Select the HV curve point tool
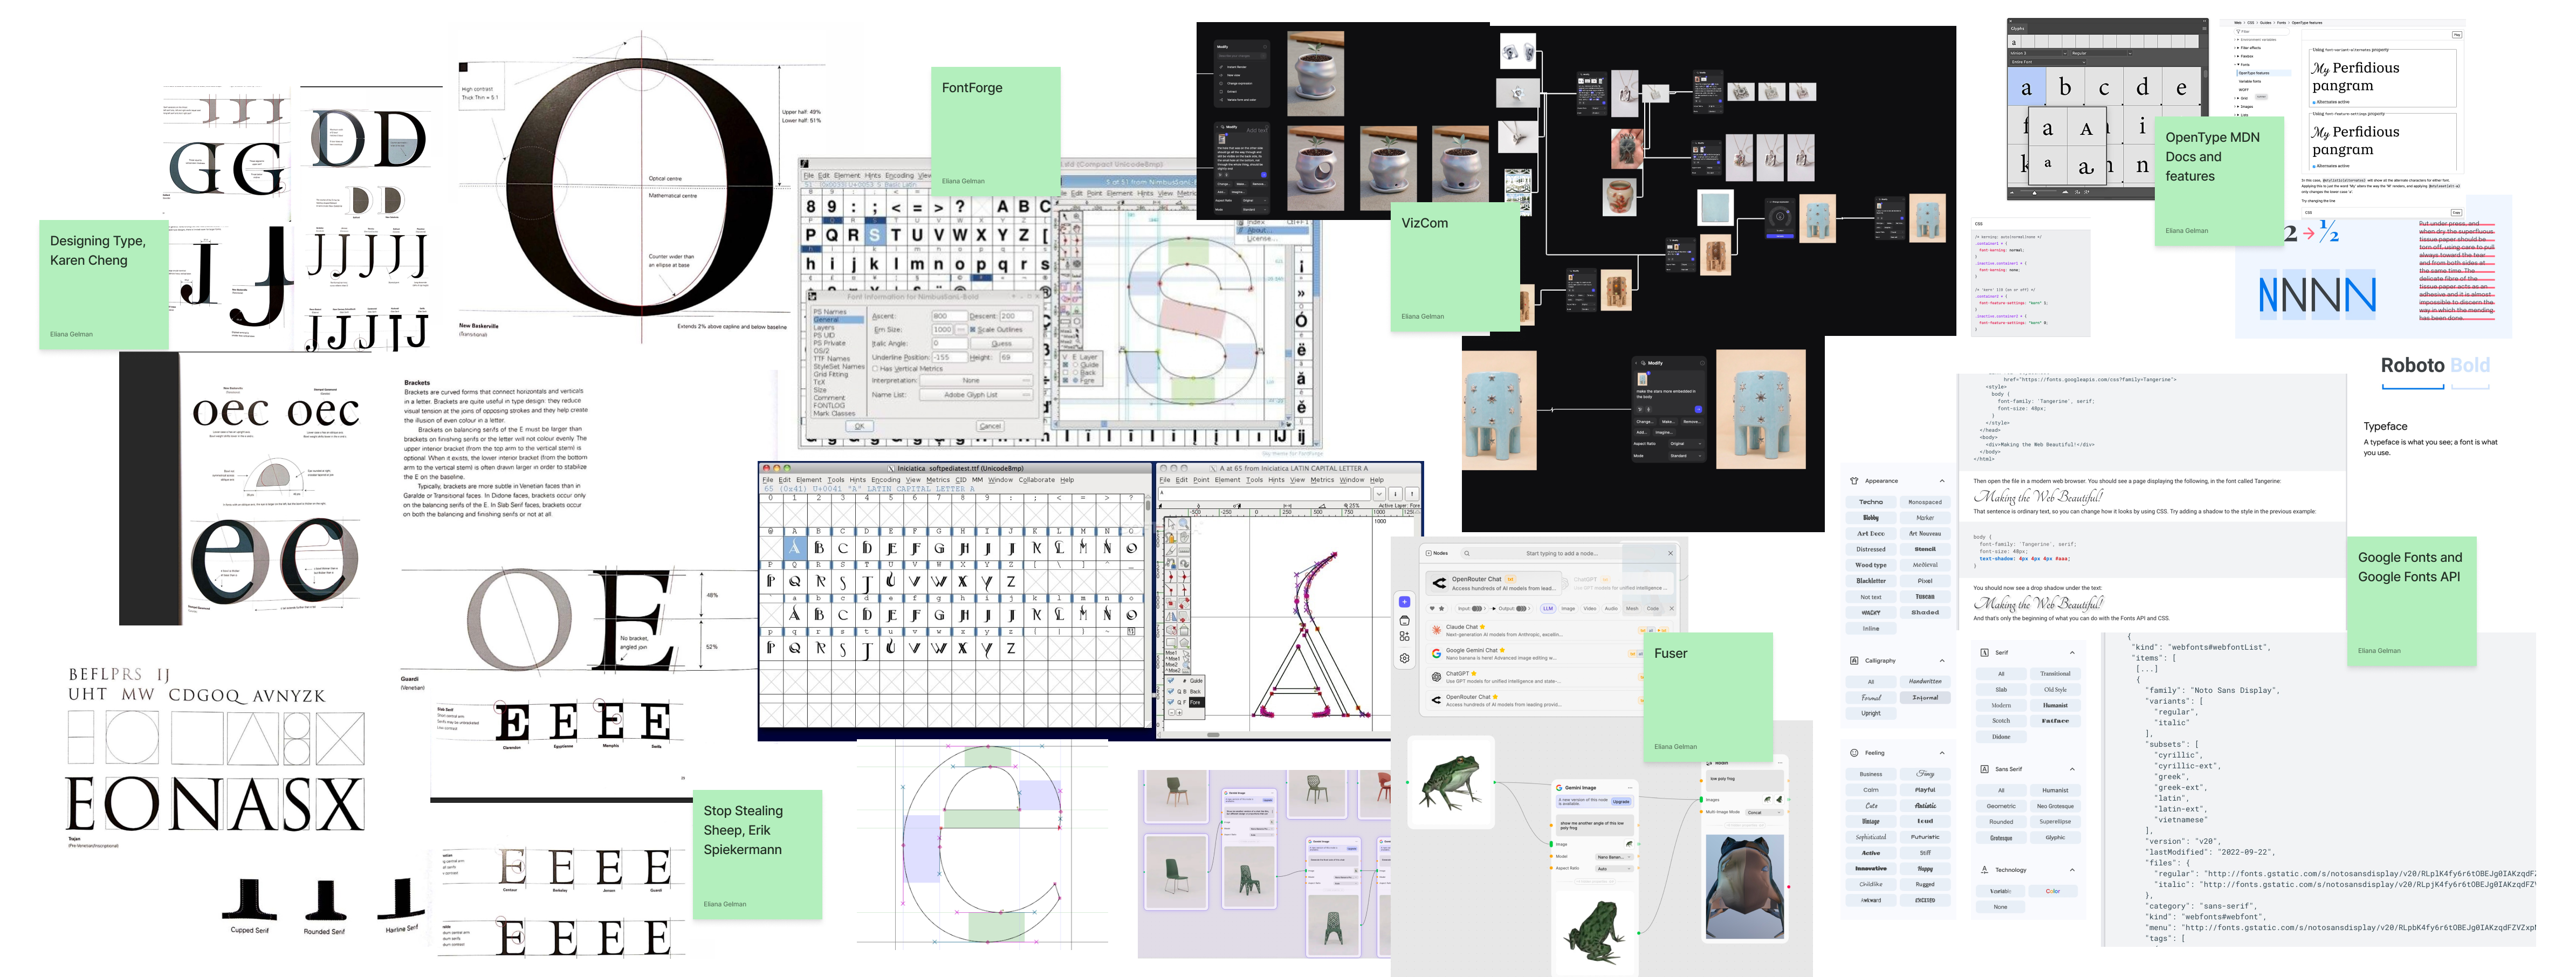Viewport: 2576px width, 977px height. pos(1184,577)
